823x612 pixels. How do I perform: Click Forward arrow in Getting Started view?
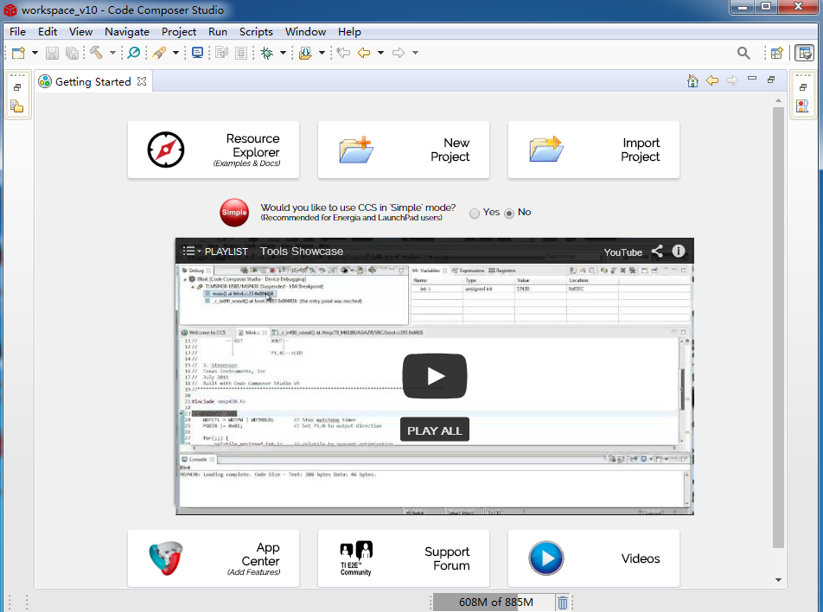click(x=731, y=80)
